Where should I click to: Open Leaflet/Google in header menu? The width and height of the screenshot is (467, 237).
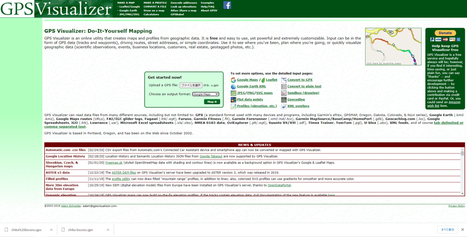(129, 7)
